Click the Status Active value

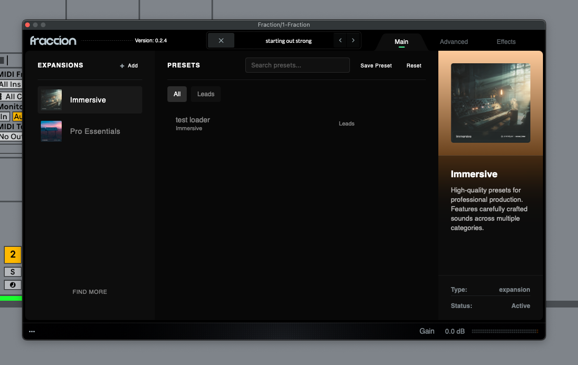[520, 305]
